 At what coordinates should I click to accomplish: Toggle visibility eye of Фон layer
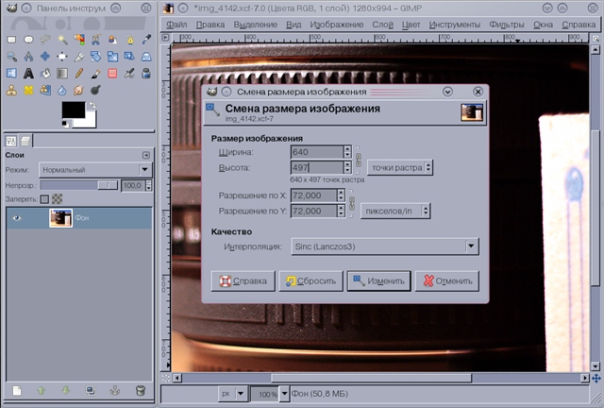point(16,217)
